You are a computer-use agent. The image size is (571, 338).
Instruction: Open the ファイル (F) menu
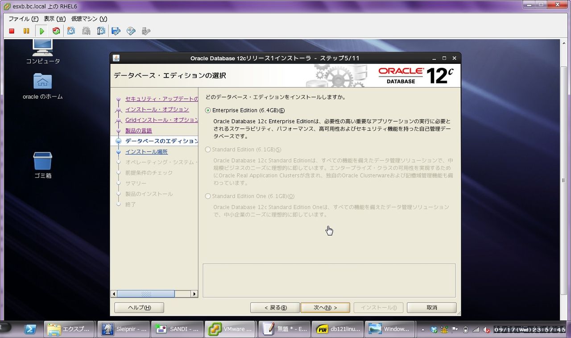(23, 19)
